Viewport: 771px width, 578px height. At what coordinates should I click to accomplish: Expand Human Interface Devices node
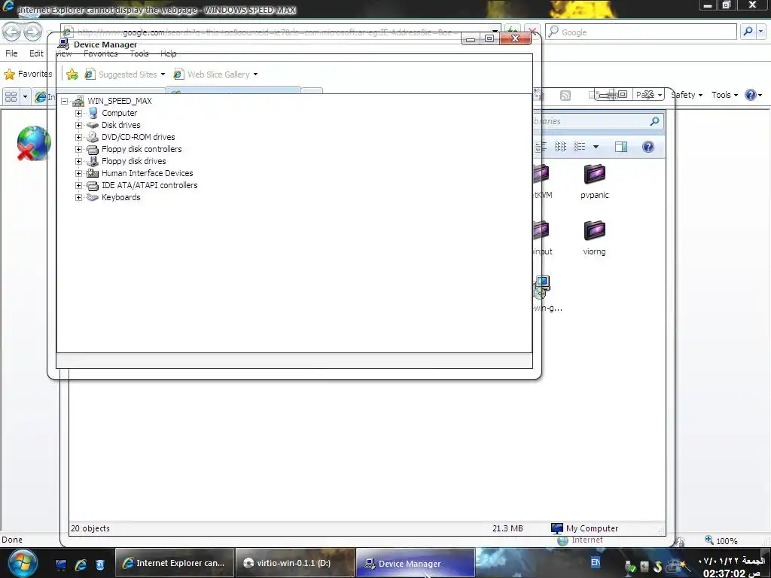(78, 173)
